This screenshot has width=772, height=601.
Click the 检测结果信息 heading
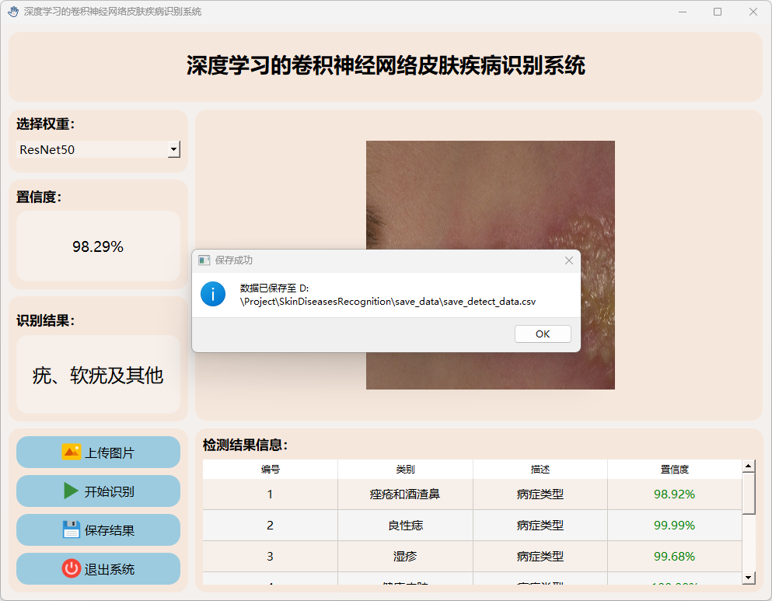[245, 445]
